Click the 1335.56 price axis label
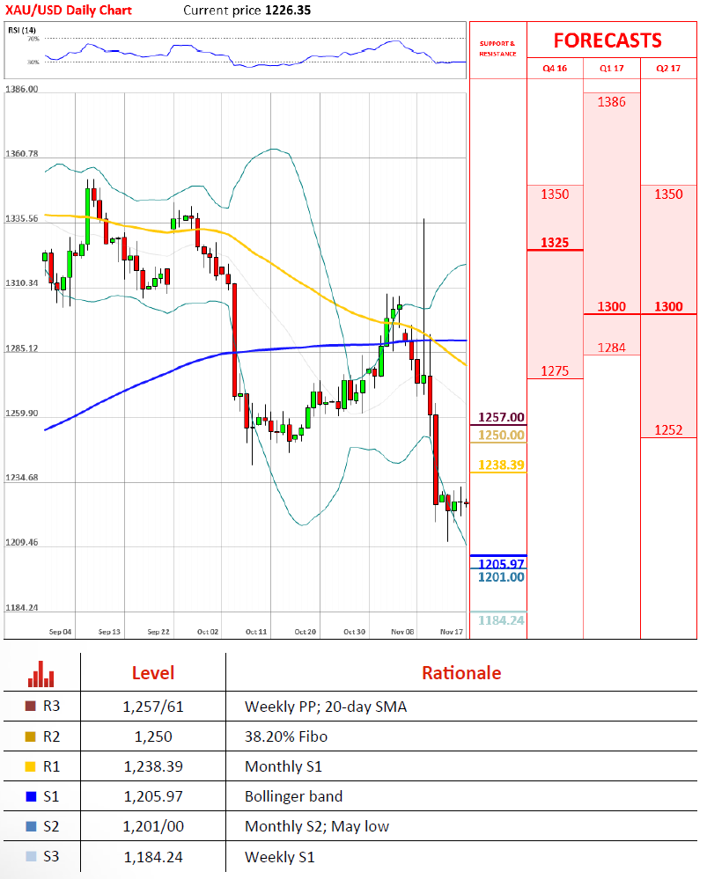 coord(22,218)
